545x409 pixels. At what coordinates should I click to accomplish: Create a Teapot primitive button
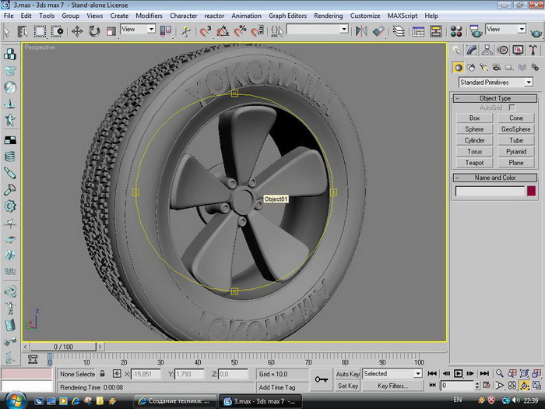(x=474, y=163)
